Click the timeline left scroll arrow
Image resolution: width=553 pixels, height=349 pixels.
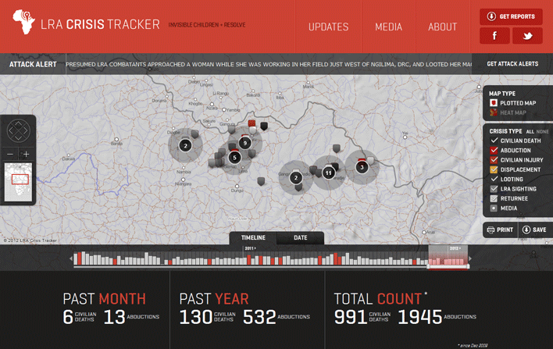pyautogui.click(x=71, y=258)
